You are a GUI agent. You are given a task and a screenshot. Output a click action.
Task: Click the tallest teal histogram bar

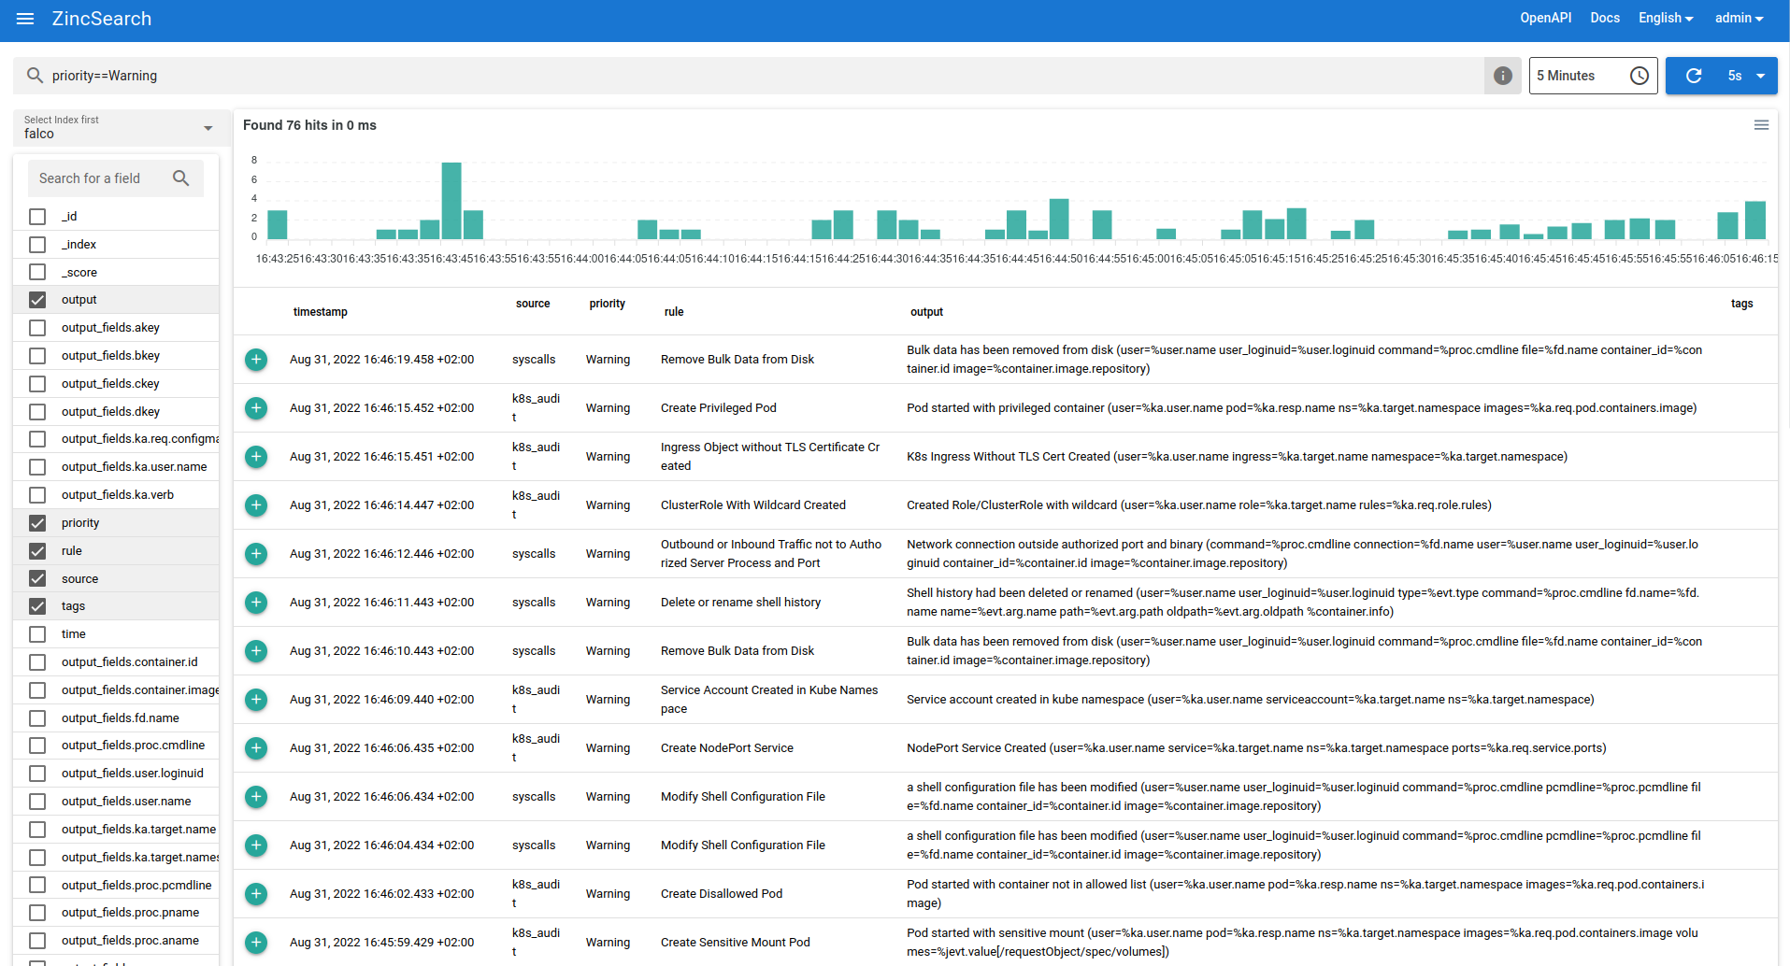pyautogui.click(x=451, y=201)
